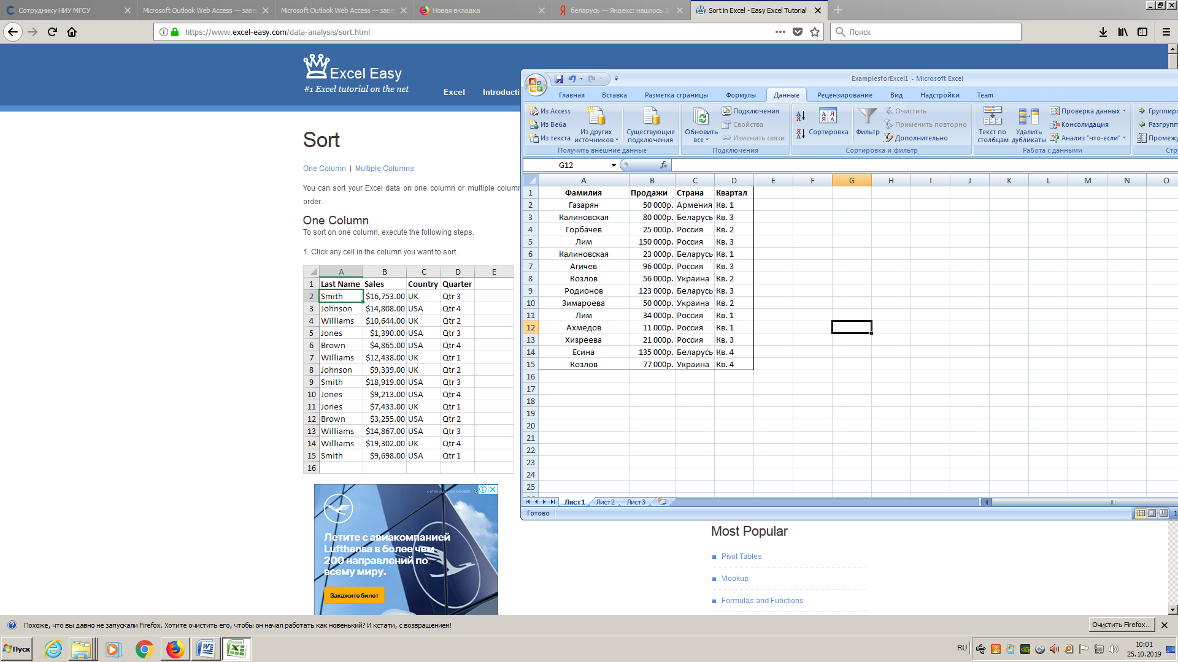The image size is (1178, 662).
Task: Switch to sheet Лист2
Action: click(x=605, y=502)
